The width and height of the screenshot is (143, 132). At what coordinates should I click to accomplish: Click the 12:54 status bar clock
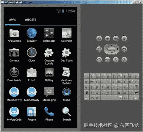coord(70,11)
